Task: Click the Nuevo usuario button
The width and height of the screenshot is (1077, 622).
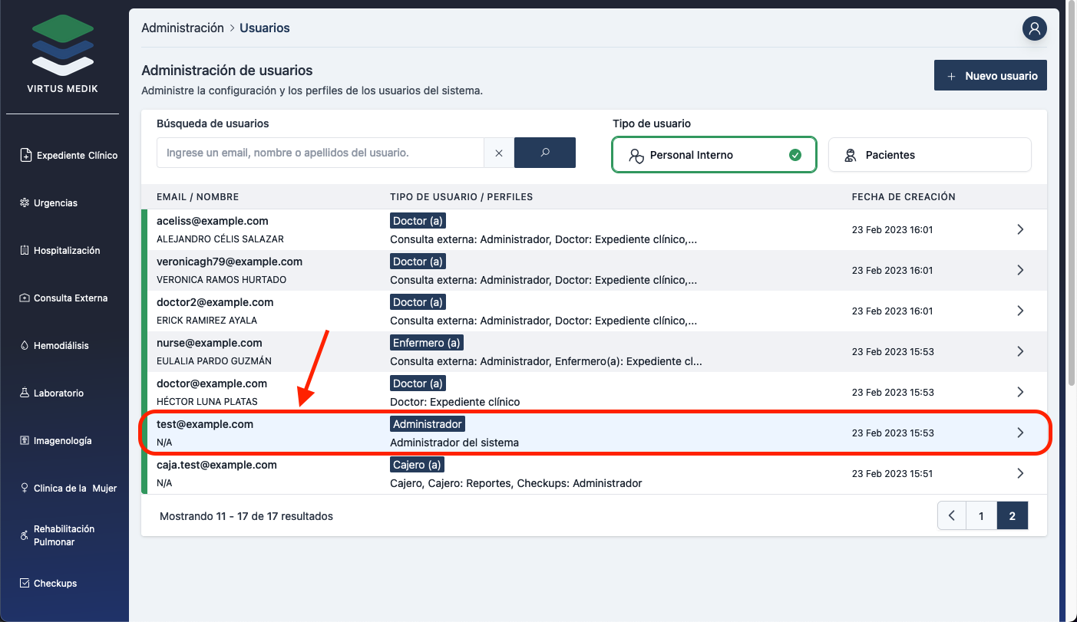Action: [990, 76]
